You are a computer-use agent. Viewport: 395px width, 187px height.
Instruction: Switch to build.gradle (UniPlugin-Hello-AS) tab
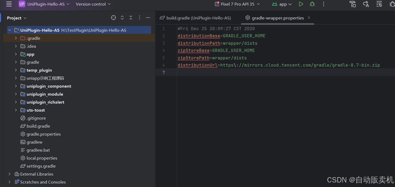pos(195,18)
